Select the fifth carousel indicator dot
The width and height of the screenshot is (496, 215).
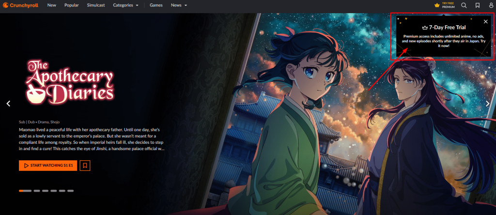tap(62, 191)
